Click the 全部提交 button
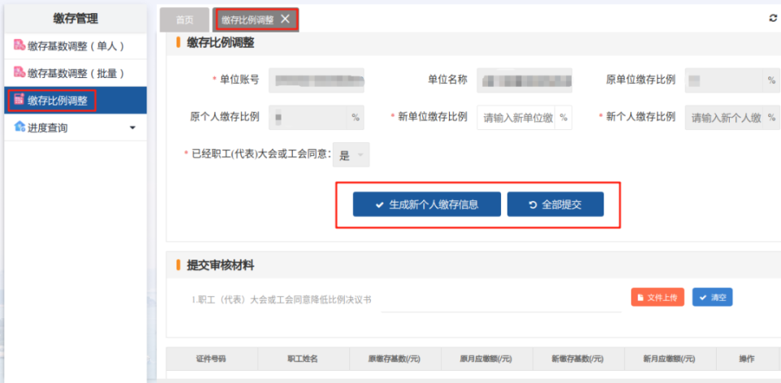This screenshot has width=781, height=383. pos(556,205)
